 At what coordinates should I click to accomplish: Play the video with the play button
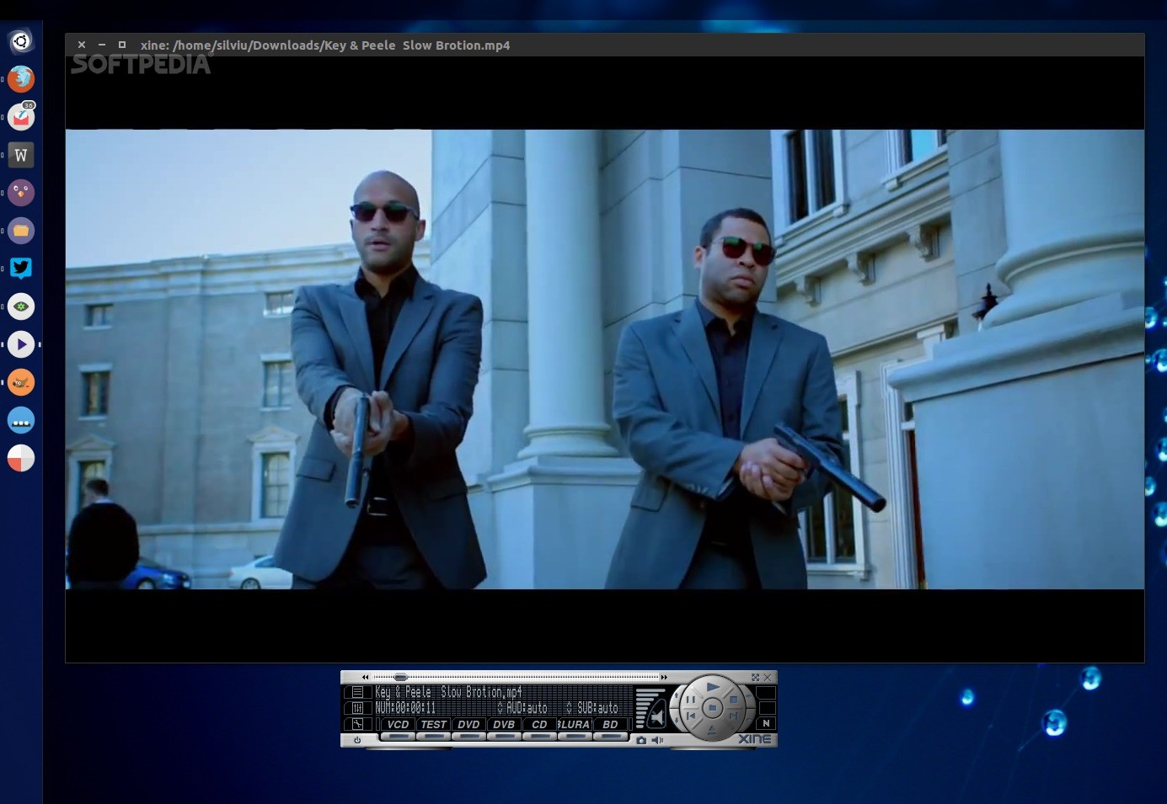713,686
